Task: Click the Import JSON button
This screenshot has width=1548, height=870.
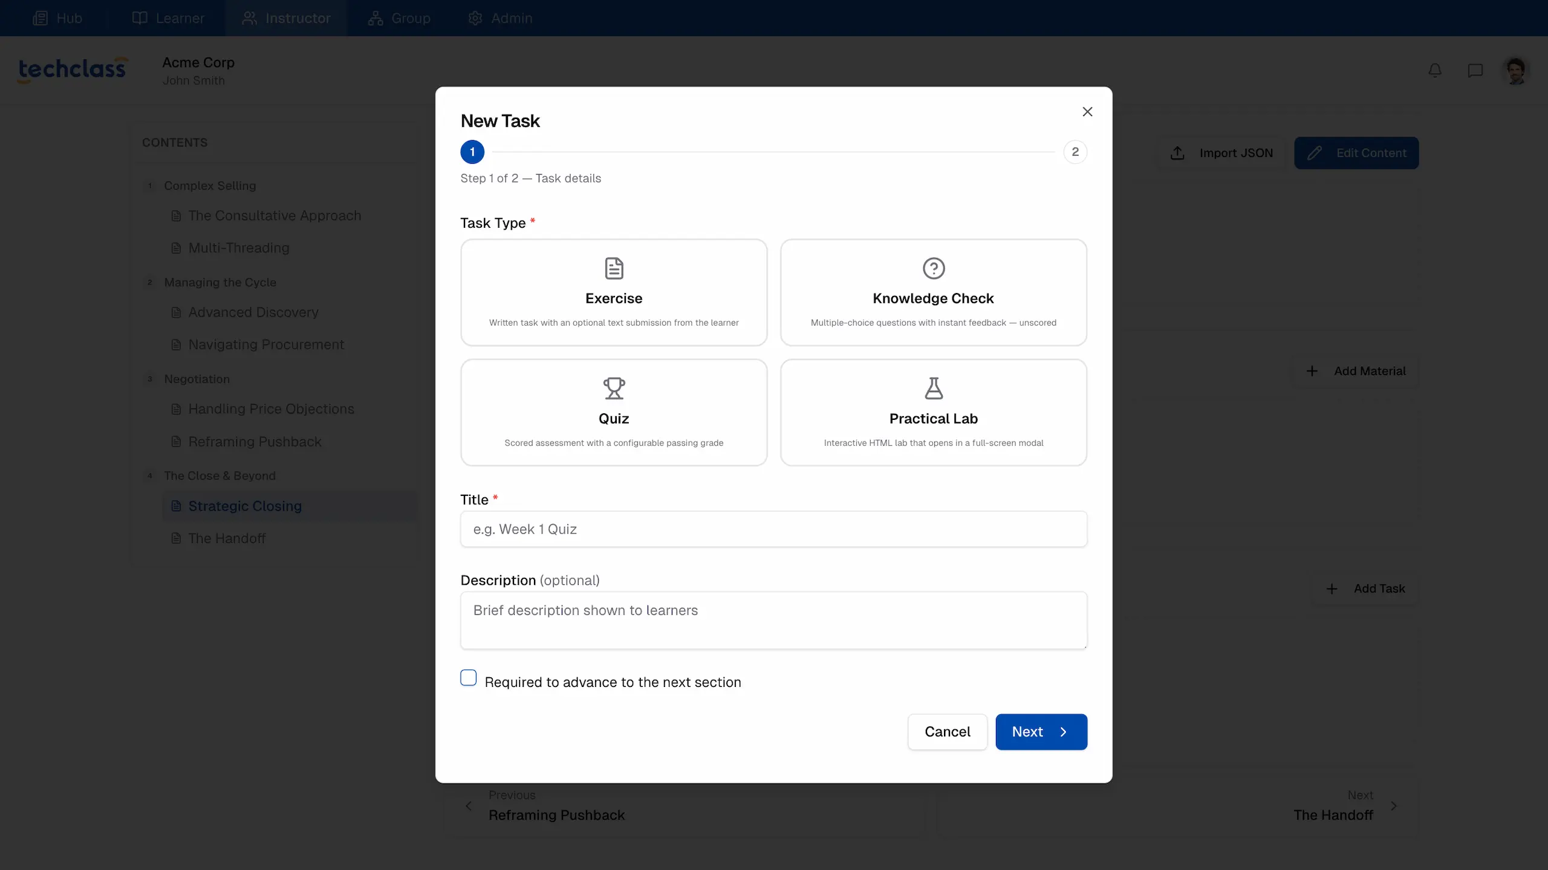Action: 1222,153
